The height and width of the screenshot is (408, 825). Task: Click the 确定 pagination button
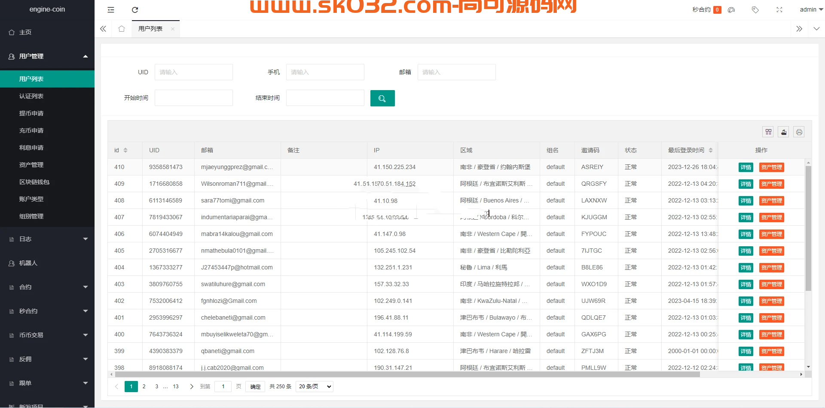pos(255,387)
